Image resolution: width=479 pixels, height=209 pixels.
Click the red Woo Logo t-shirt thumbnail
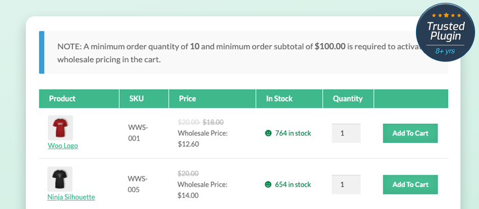pyautogui.click(x=61, y=127)
